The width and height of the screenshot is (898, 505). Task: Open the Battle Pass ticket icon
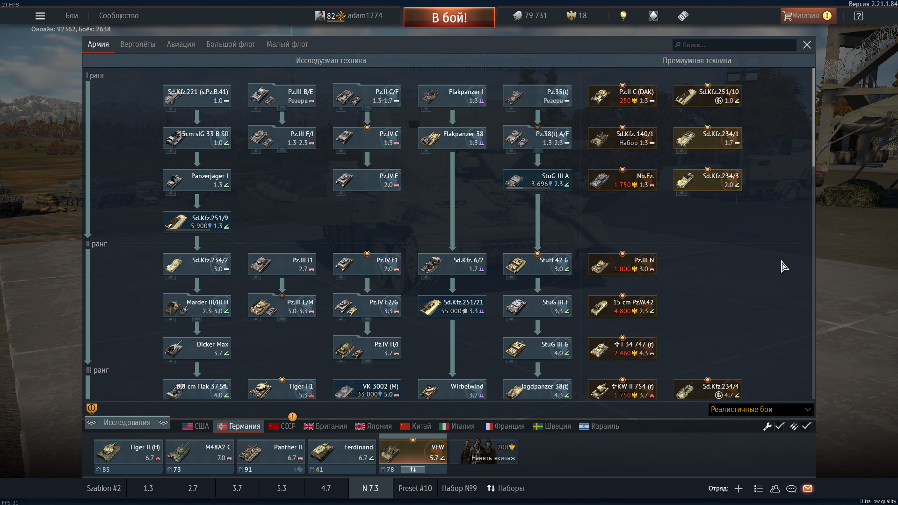click(x=683, y=16)
